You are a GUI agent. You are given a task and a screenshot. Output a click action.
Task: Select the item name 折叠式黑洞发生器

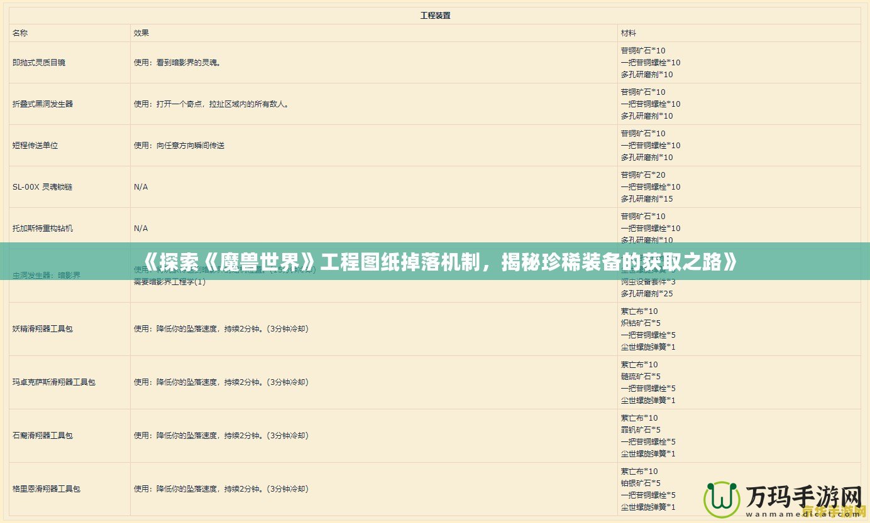43,104
